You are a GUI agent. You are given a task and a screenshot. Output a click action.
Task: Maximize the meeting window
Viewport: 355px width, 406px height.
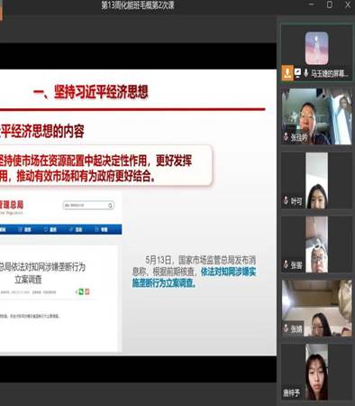[330, 5]
